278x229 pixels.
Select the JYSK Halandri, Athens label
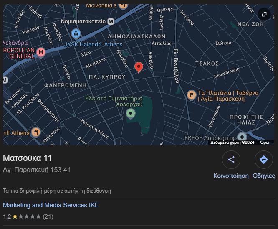click(x=93, y=44)
